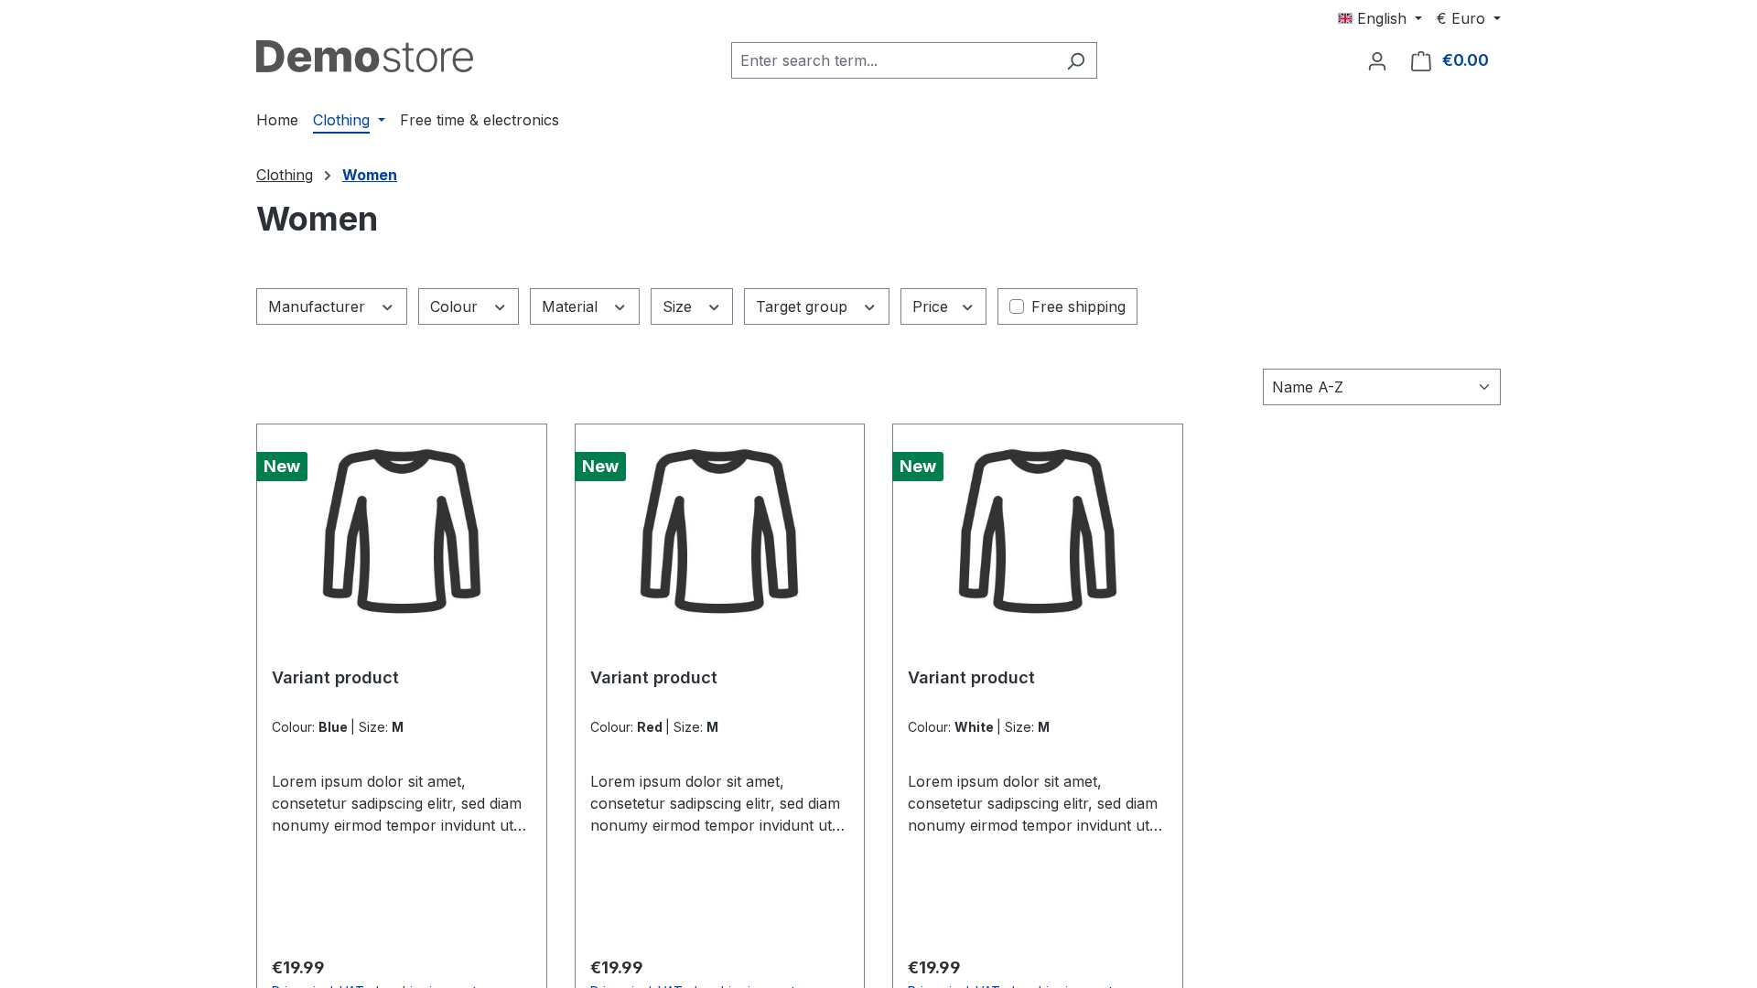Expand the Colour filter
The image size is (1757, 988).
coord(469,306)
